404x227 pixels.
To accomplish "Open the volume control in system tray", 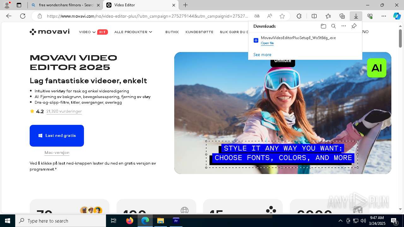I will click(x=363, y=221).
